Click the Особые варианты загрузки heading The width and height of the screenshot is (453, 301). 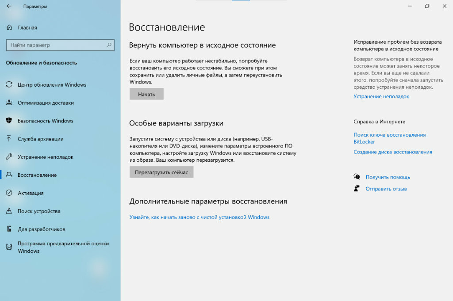[176, 123]
